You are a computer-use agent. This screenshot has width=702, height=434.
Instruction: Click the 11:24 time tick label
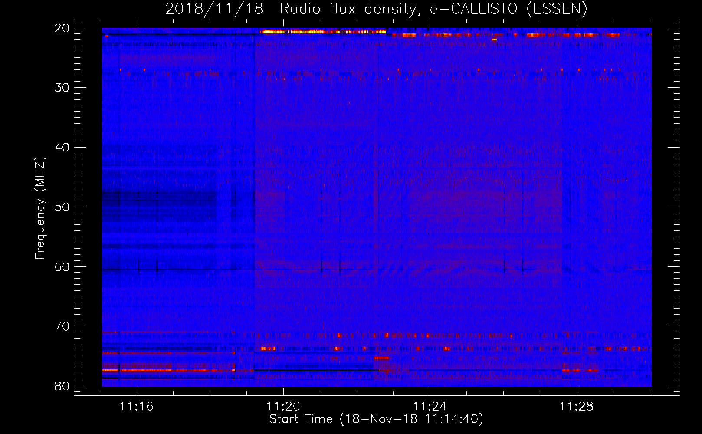click(x=430, y=407)
